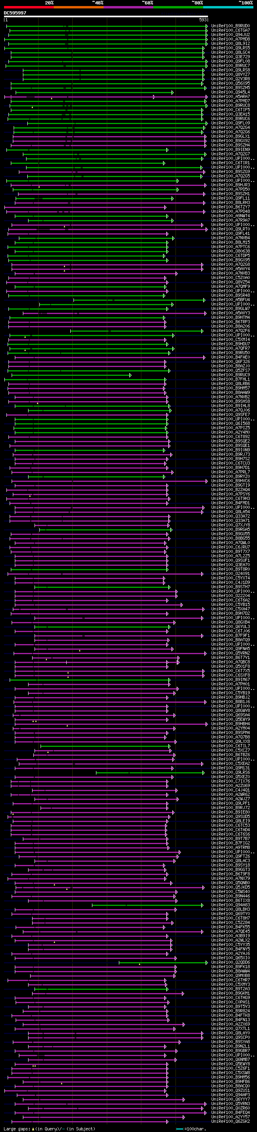Select hit label UniRef100_B9RUC9
The width and height of the screenshot is (257, 1132).
(x=230, y=375)
